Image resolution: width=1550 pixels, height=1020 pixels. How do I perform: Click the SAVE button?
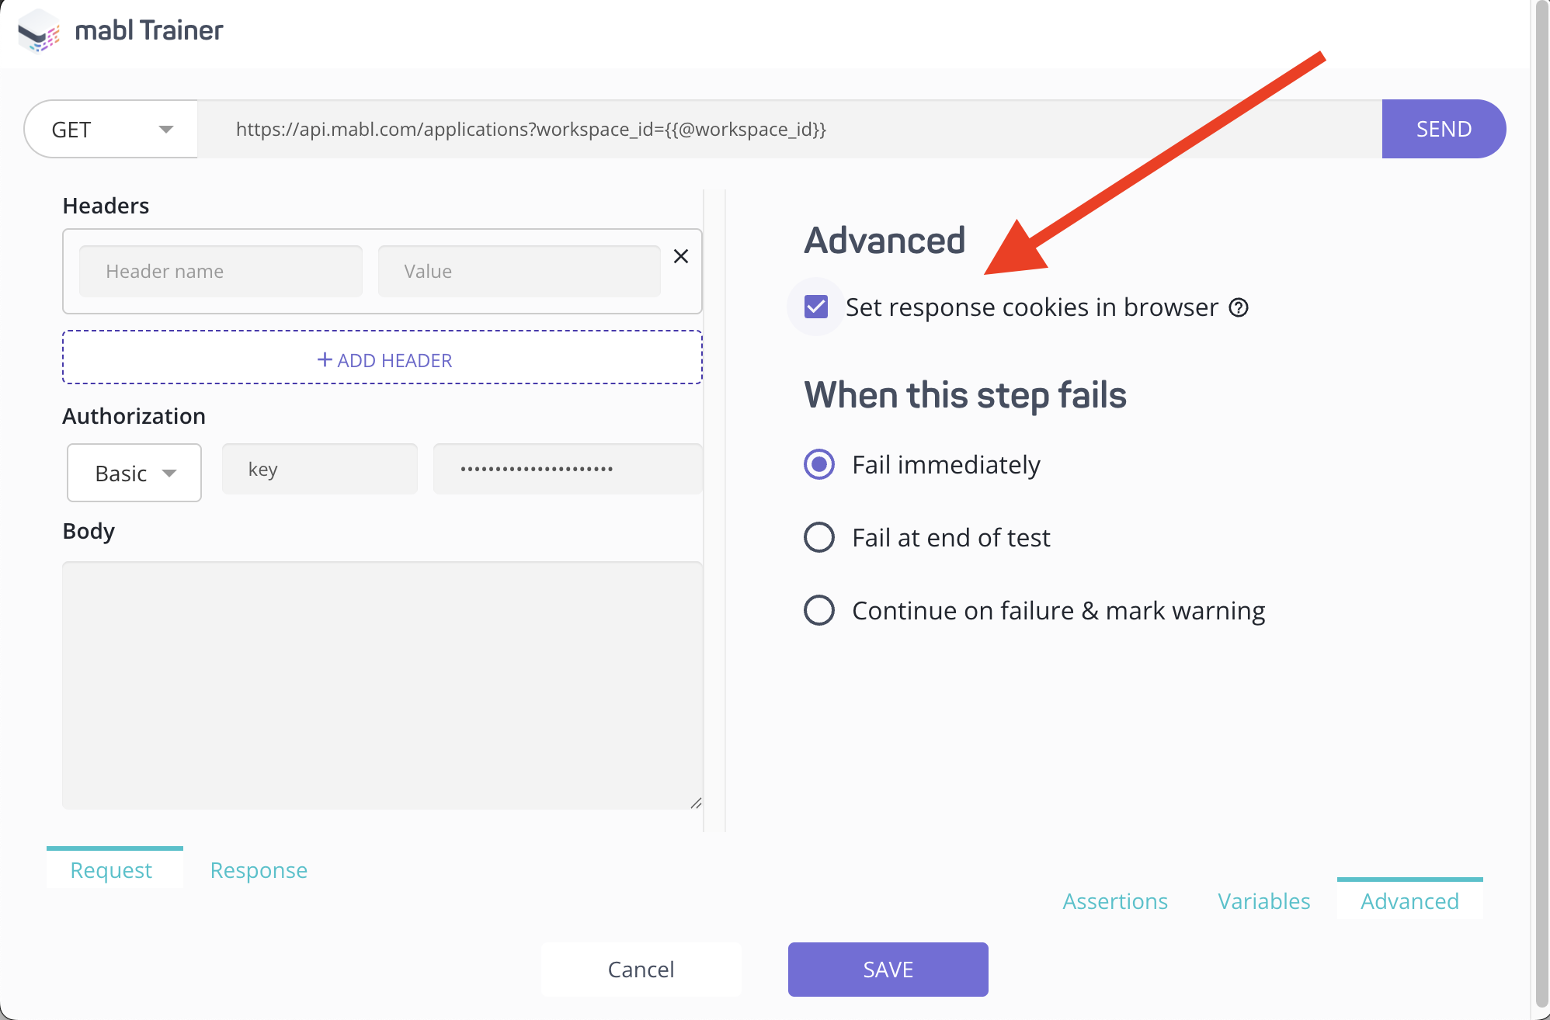point(888,970)
